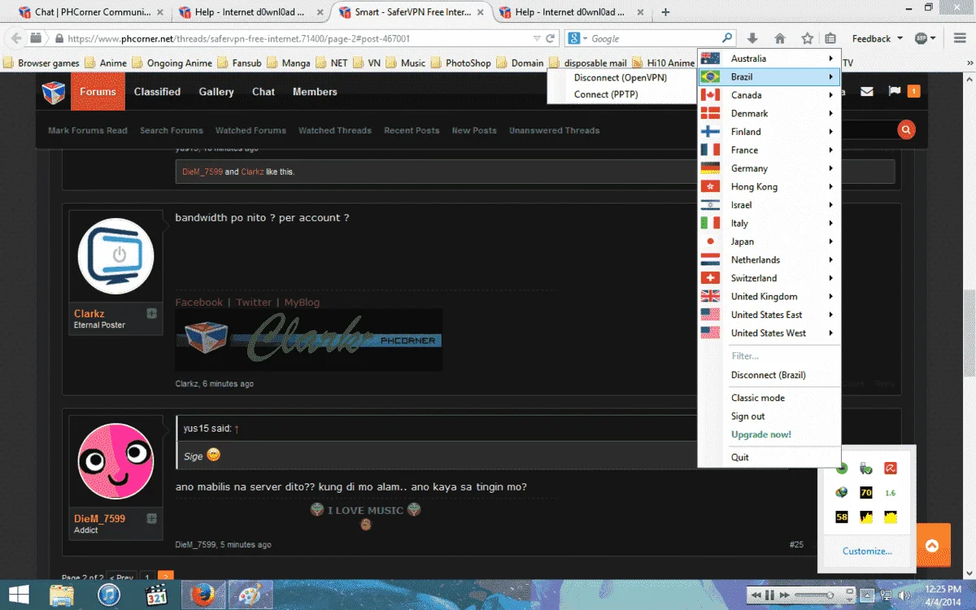The width and height of the screenshot is (976, 610).
Task: Open the Feedback dropdown in the toolbar
Action: tap(877, 38)
